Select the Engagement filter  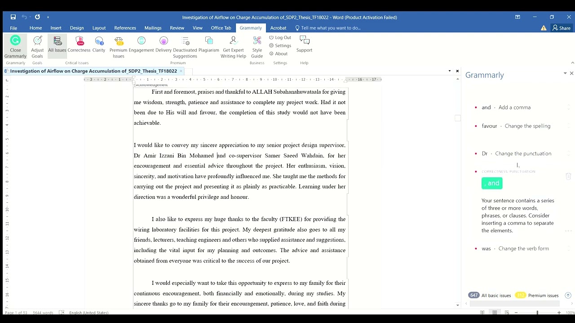point(142,45)
